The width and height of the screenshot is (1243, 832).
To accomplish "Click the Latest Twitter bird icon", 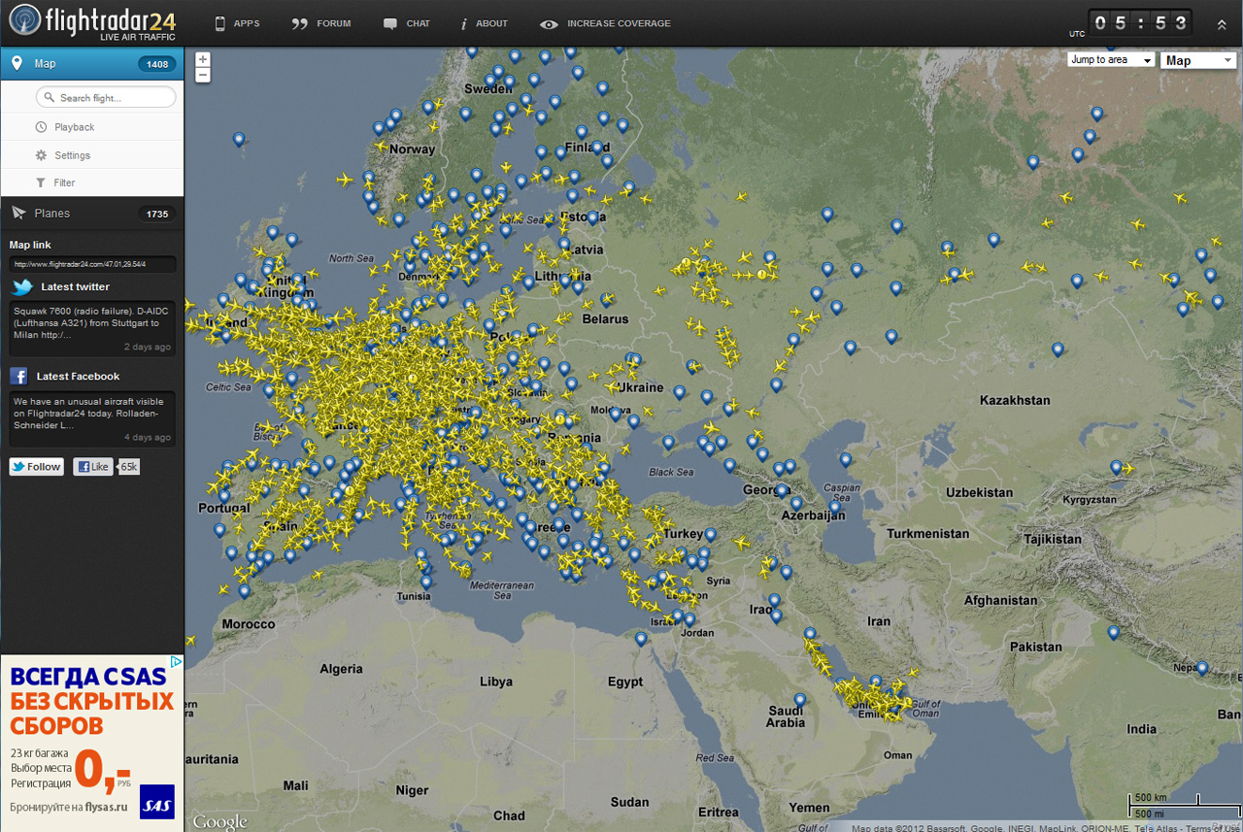I will (x=22, y=287).
